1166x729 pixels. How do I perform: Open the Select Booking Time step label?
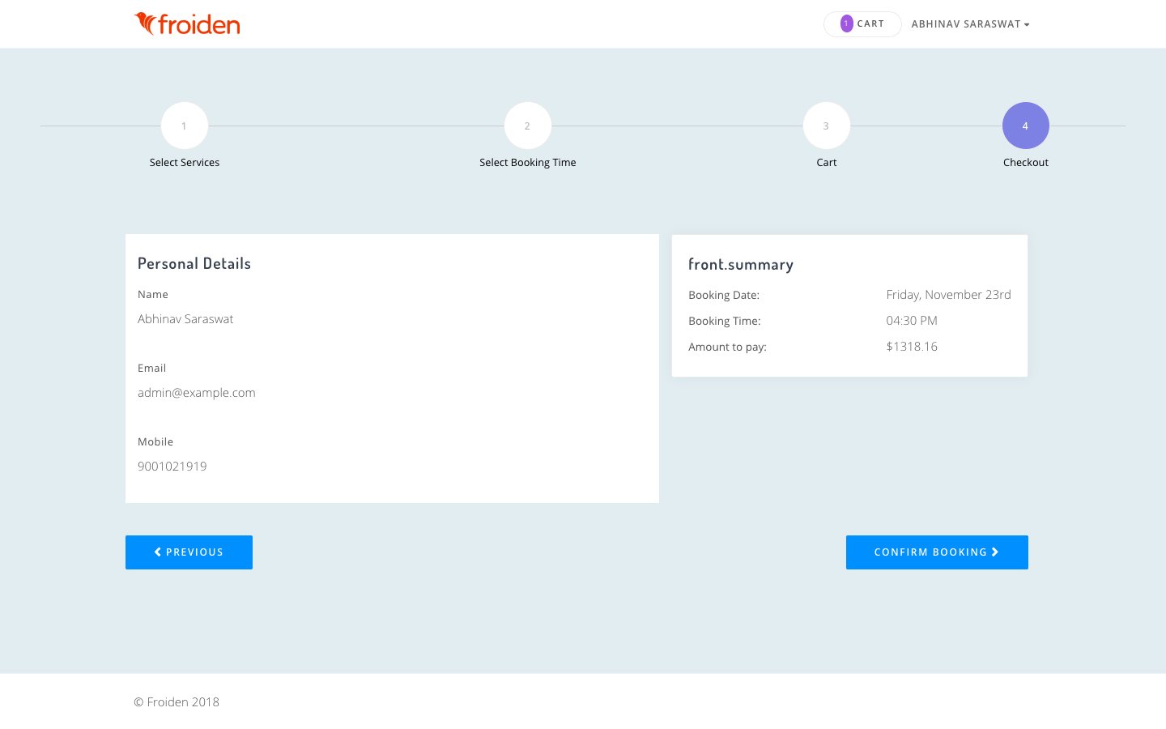click(x=527, y=163)
